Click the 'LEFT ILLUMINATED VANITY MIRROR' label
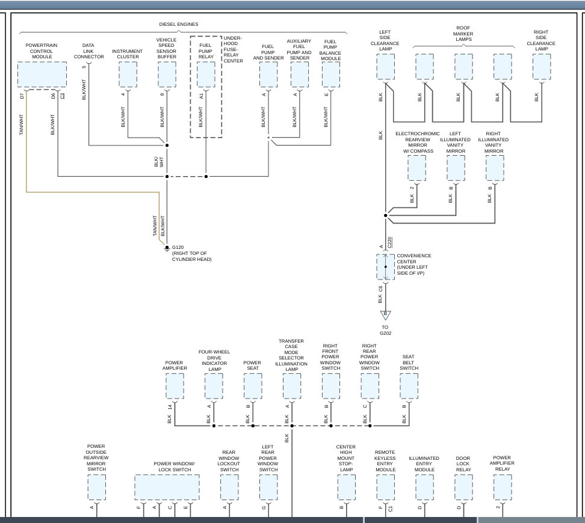 pos(456,142)
